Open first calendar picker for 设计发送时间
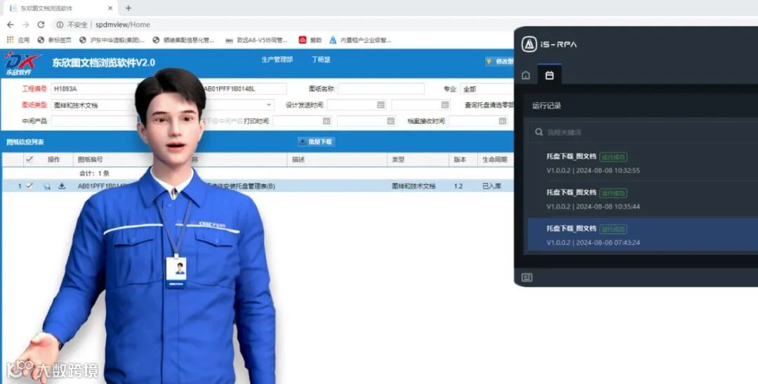 coord(381,104)
